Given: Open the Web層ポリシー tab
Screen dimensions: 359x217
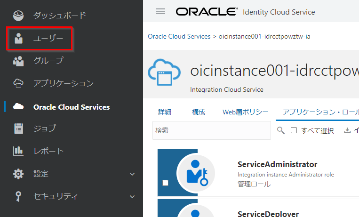Looking at the screenshot, I should pos(245,112).
